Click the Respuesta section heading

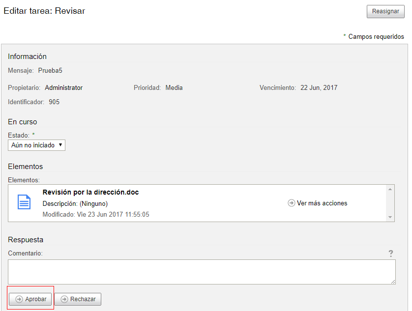pyautogui.click(x=26, y=240)
